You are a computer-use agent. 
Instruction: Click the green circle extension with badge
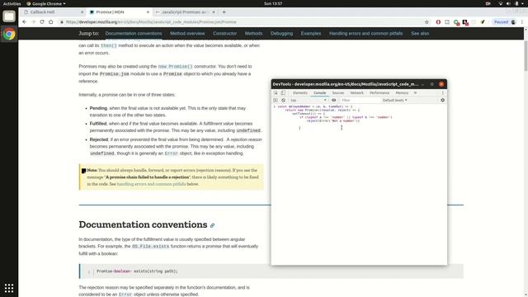[x=456, y=22]
